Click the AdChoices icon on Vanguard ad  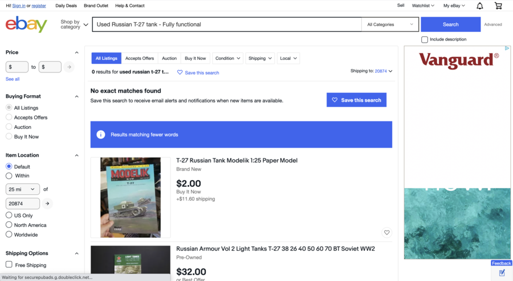click(x=507, y=48)
